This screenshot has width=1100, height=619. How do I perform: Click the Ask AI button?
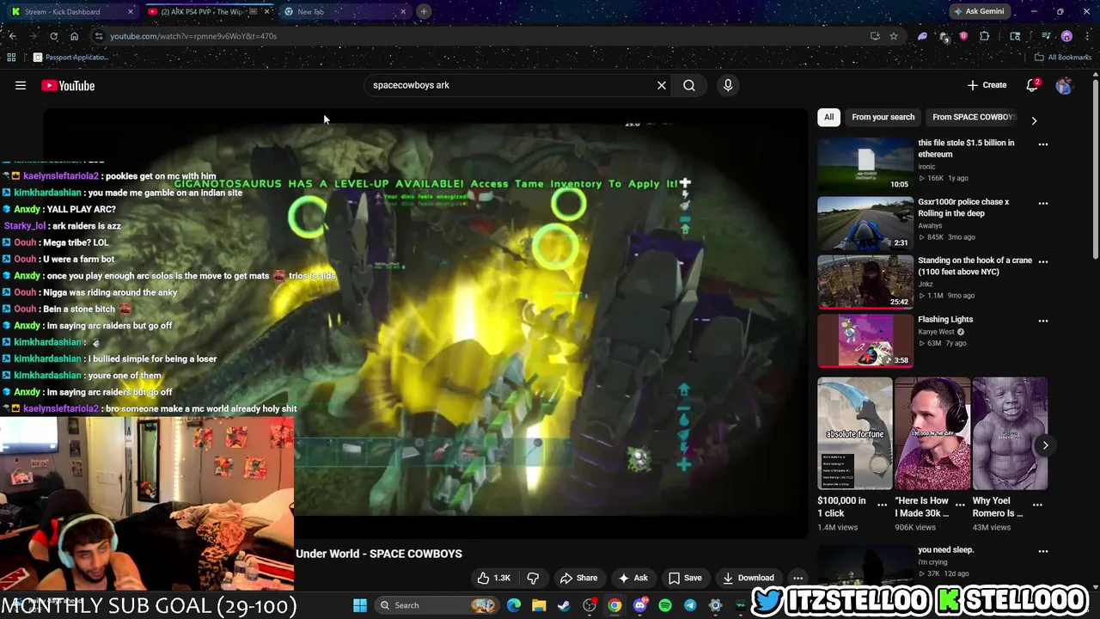633,578
